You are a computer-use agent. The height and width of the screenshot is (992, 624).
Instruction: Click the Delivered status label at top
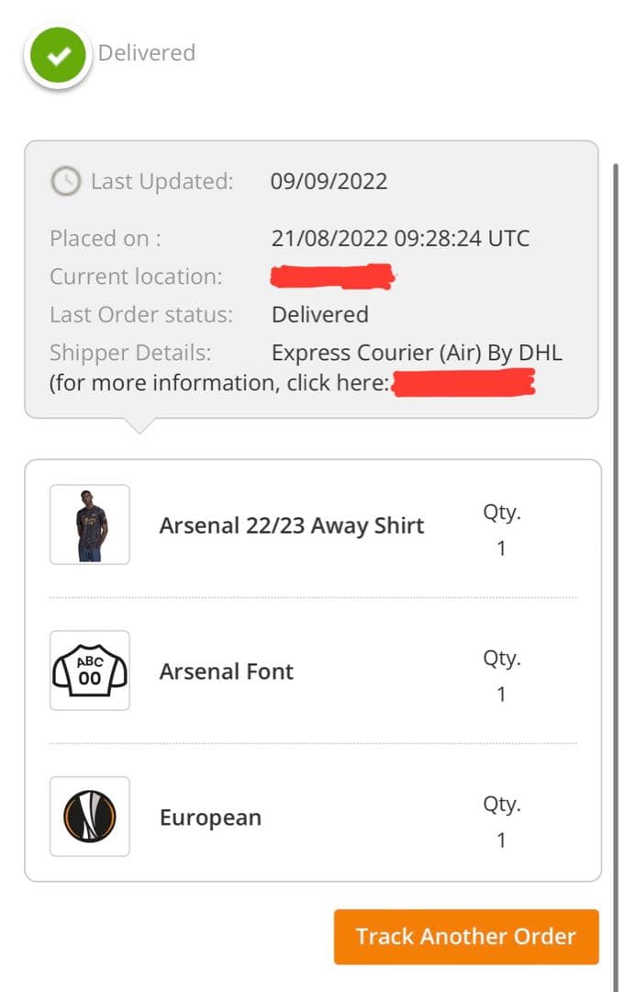[147, 53]
